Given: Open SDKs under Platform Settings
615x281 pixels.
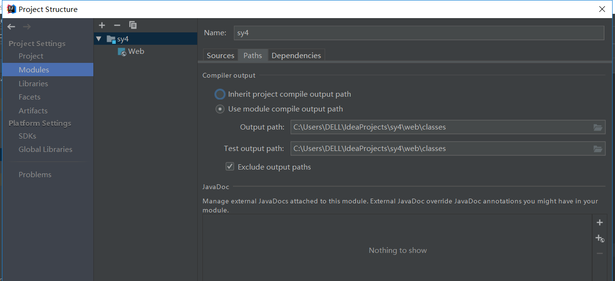Looking at the screenshot, I should point(27,136).
